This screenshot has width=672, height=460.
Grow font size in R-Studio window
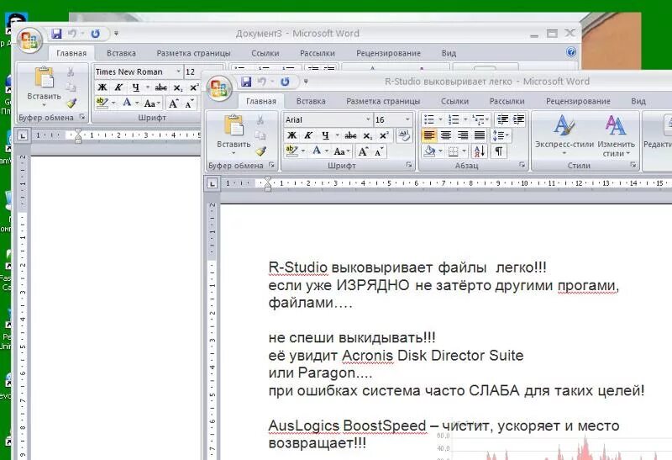[x=363, y=151]
